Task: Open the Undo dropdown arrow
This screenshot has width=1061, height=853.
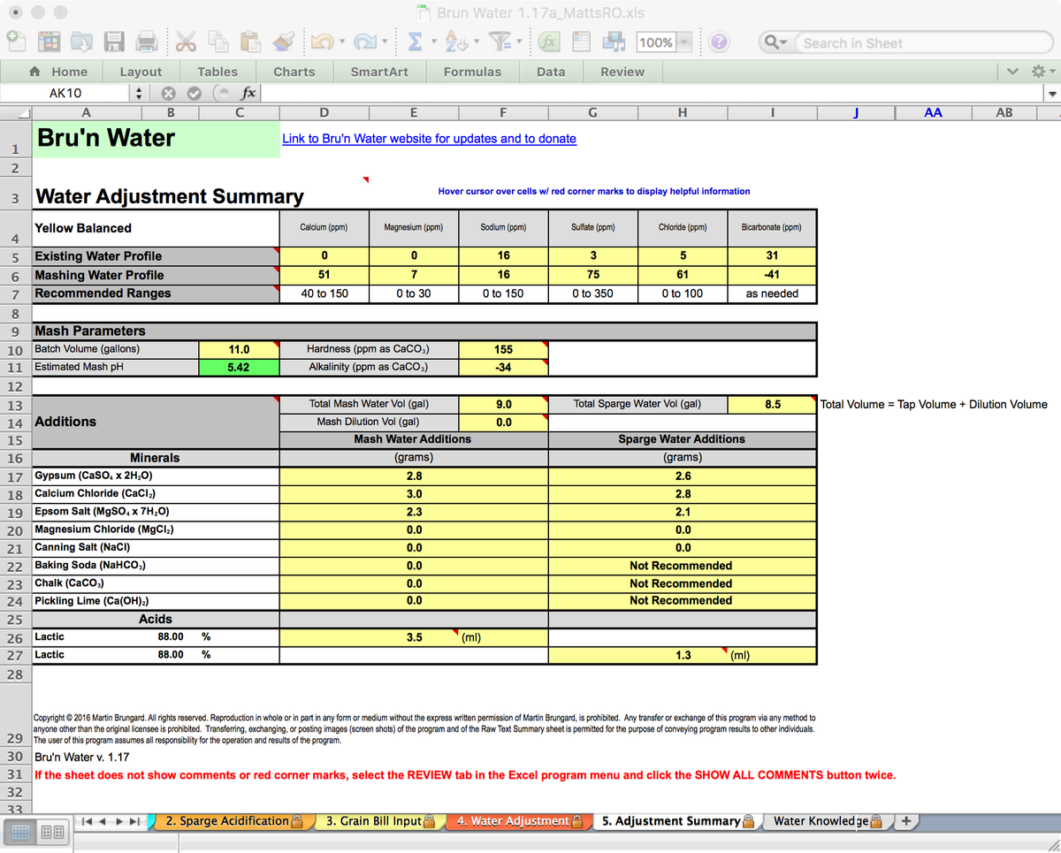Action: coord(341,41)
